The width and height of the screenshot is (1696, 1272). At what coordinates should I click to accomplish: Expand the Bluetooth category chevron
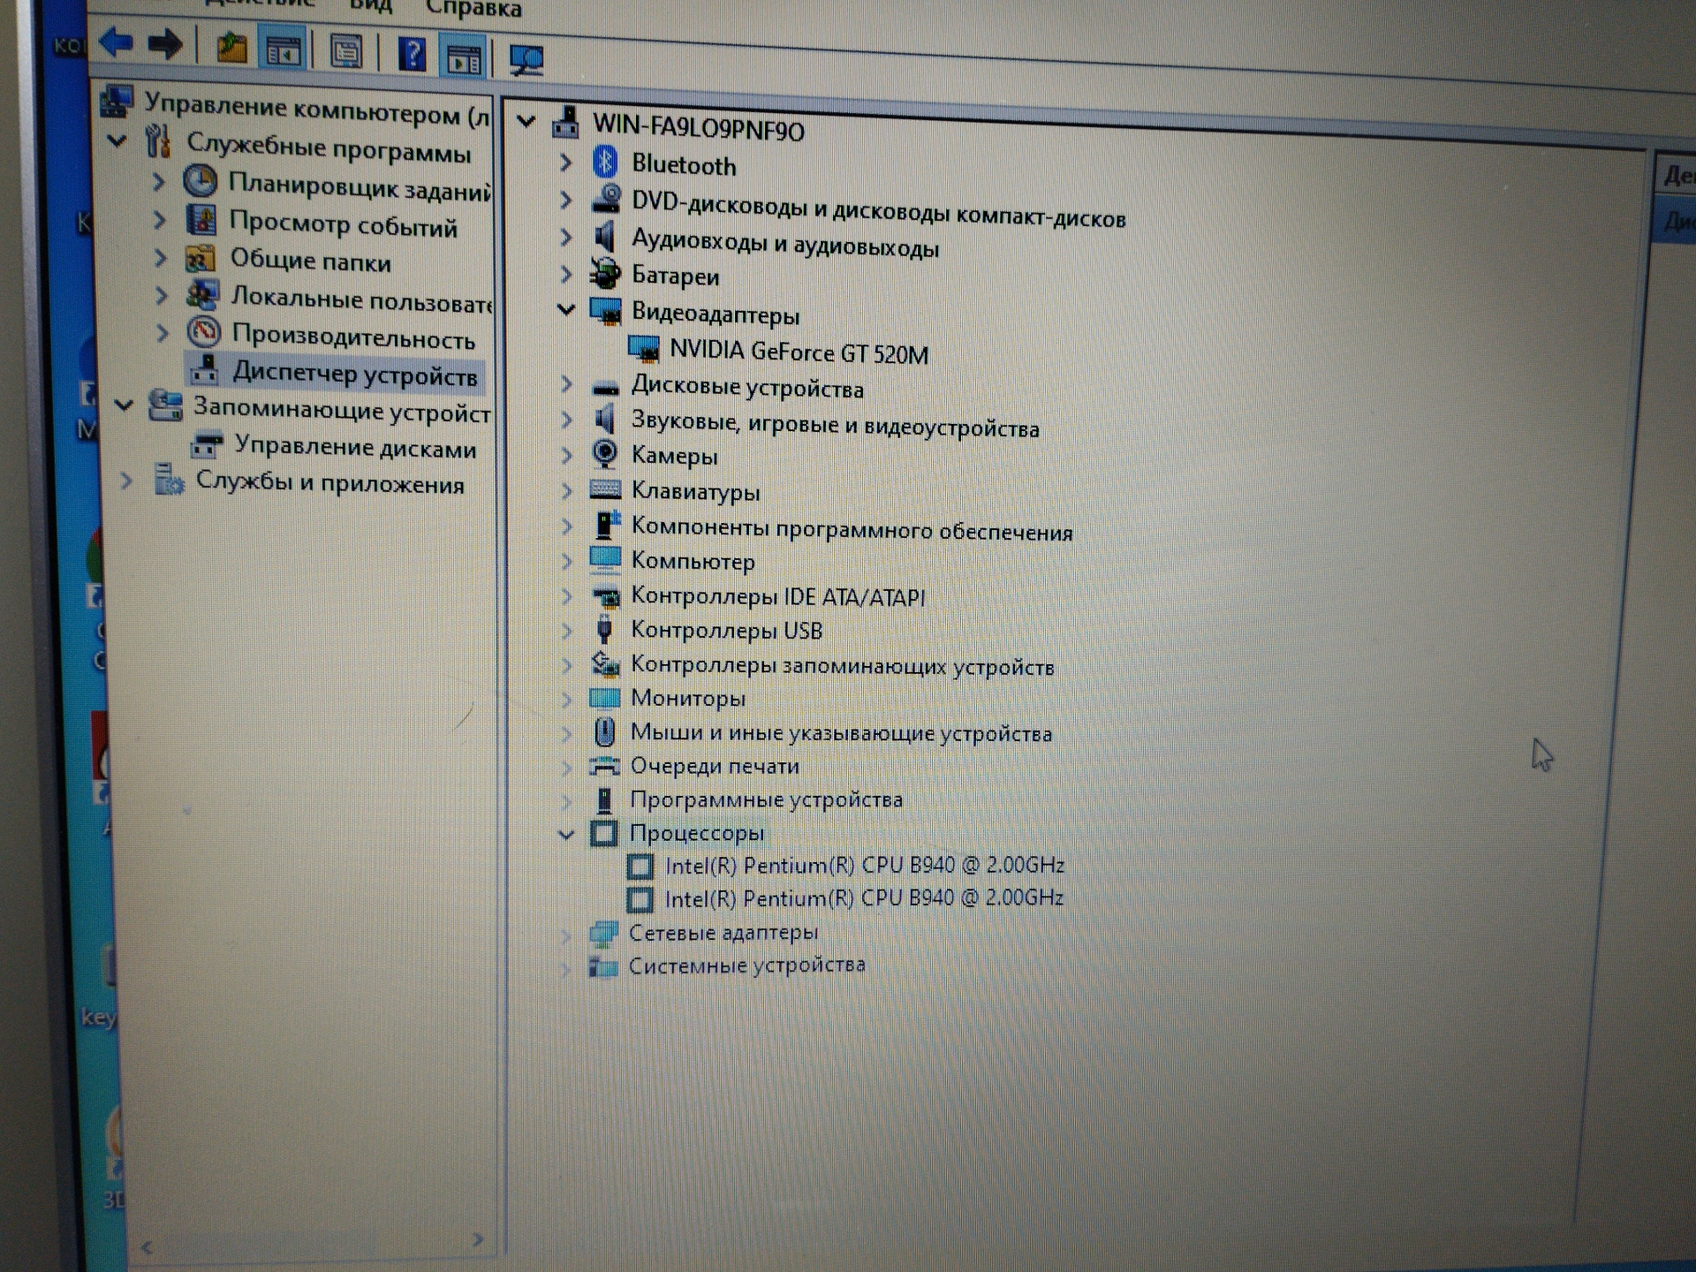[x=566, y=163]
